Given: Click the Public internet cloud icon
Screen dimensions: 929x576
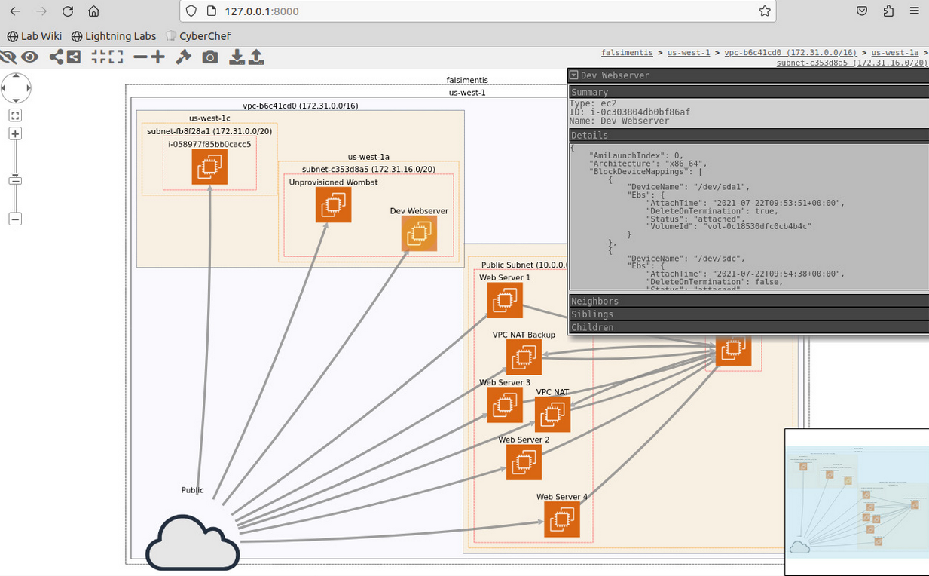Looking at the screenshot, I should (192, 542).
